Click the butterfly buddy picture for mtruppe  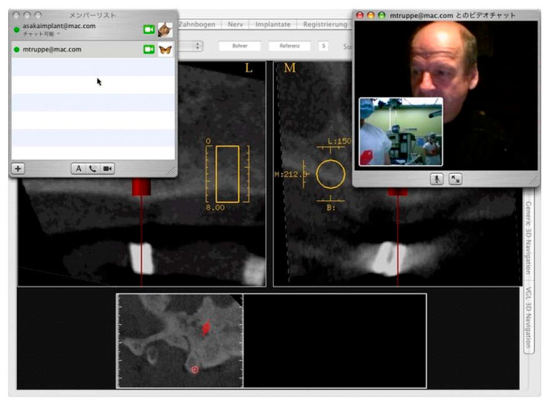click(x=165, y=49)
